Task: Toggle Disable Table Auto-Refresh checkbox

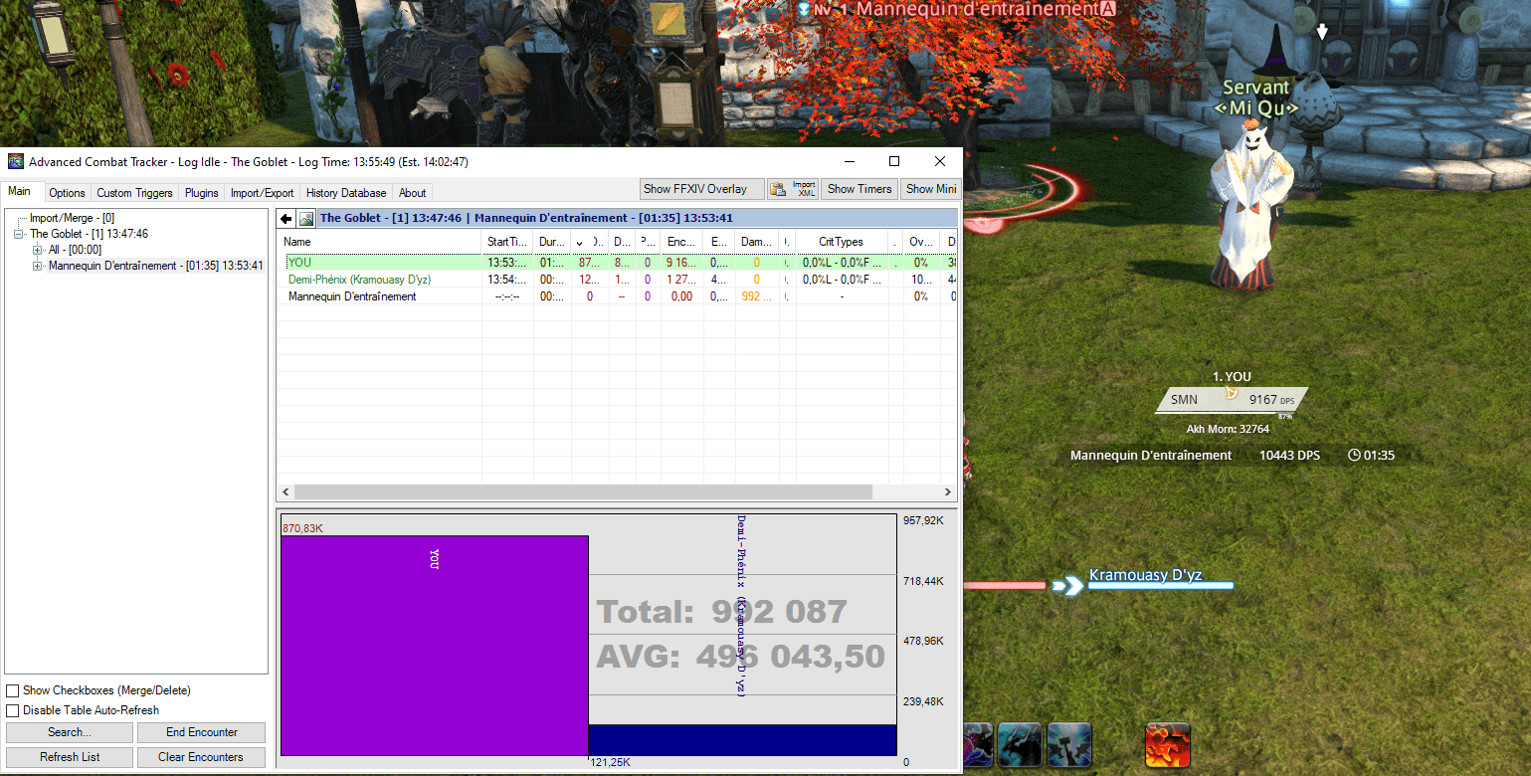Action: click(x=13, y=710)
